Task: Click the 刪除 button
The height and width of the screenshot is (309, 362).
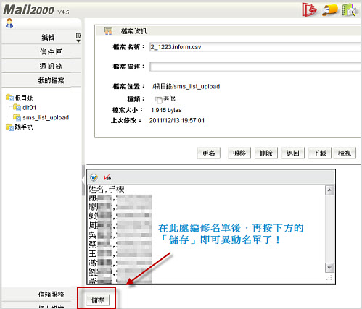Action: [x=266, y=153]
